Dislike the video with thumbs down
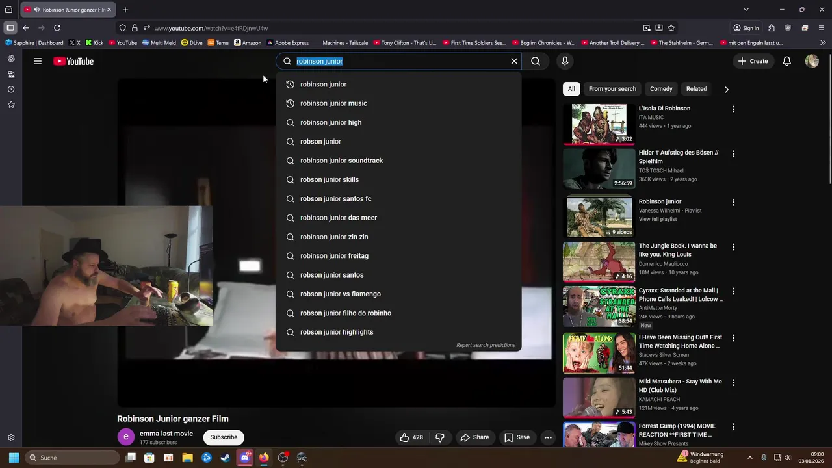 [x=440, y=437]
